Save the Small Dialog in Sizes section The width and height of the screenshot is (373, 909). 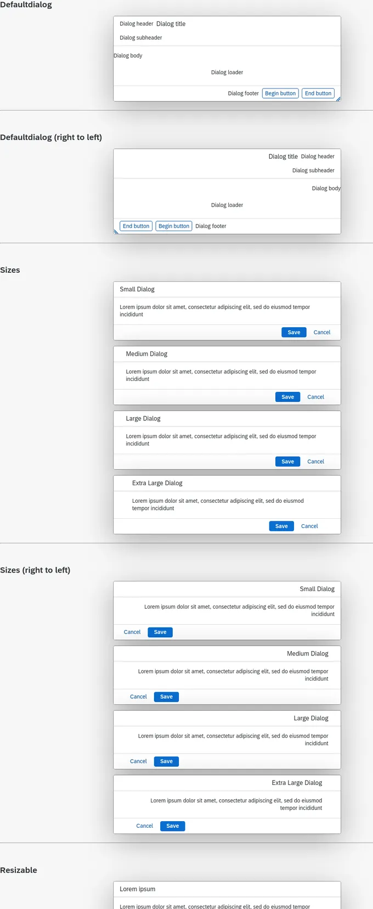294,332
